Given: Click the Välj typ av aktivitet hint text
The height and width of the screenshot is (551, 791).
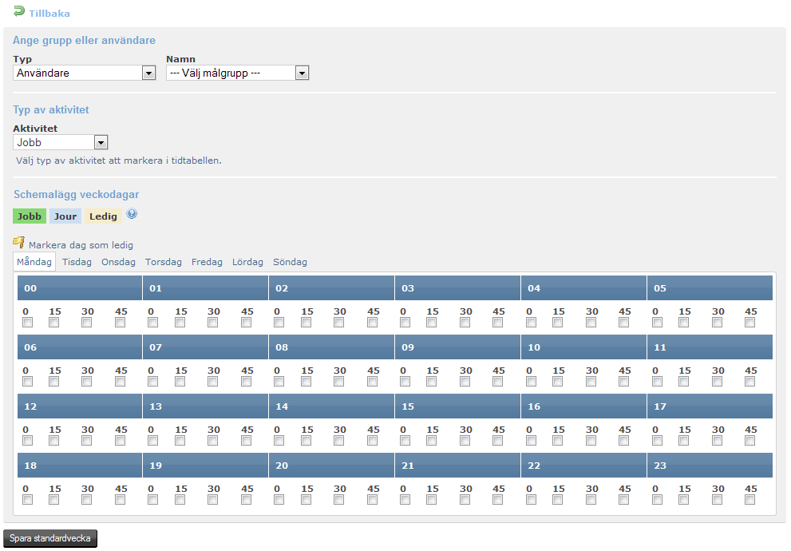Looking at the screenshot, I should [x=119, y=161].
